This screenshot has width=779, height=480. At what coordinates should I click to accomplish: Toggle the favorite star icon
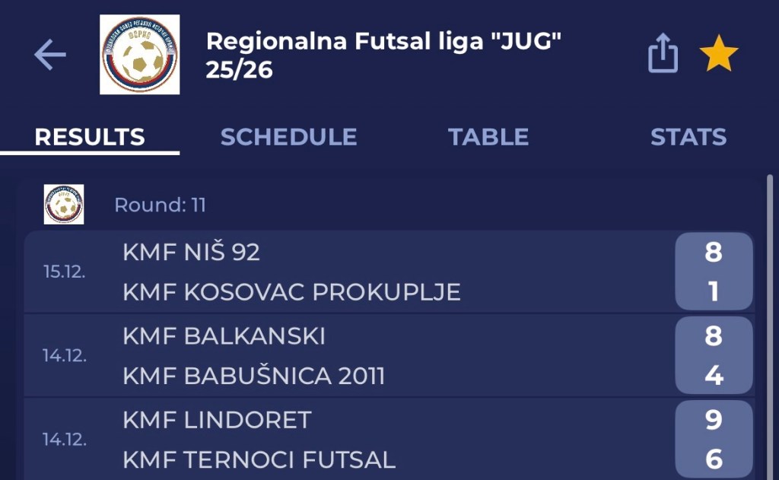click(x=719, y=55)
